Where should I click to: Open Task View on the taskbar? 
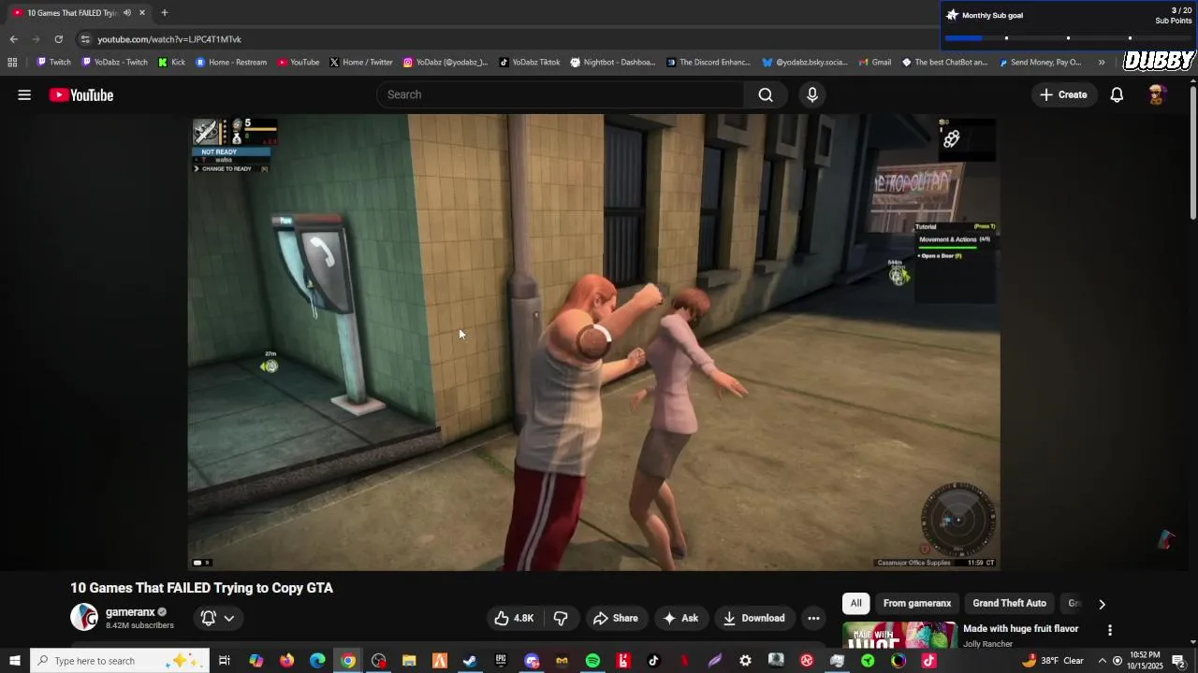point(225,661)
